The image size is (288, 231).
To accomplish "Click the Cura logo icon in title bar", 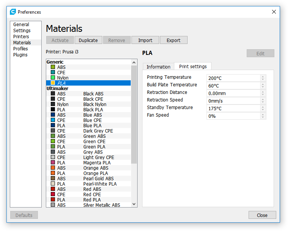I will 13,12.
